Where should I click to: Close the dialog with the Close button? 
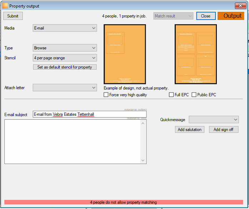tap(206, 16)
